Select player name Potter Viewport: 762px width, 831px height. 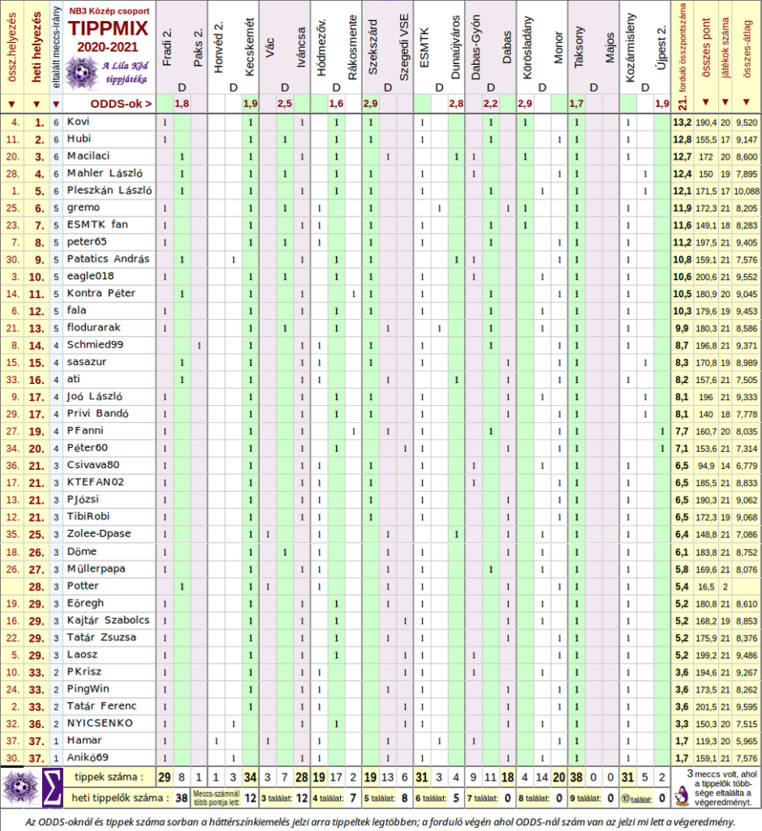coord(83,586)
